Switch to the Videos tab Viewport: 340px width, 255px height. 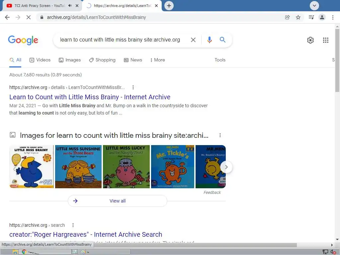click(x=40, y=60)
